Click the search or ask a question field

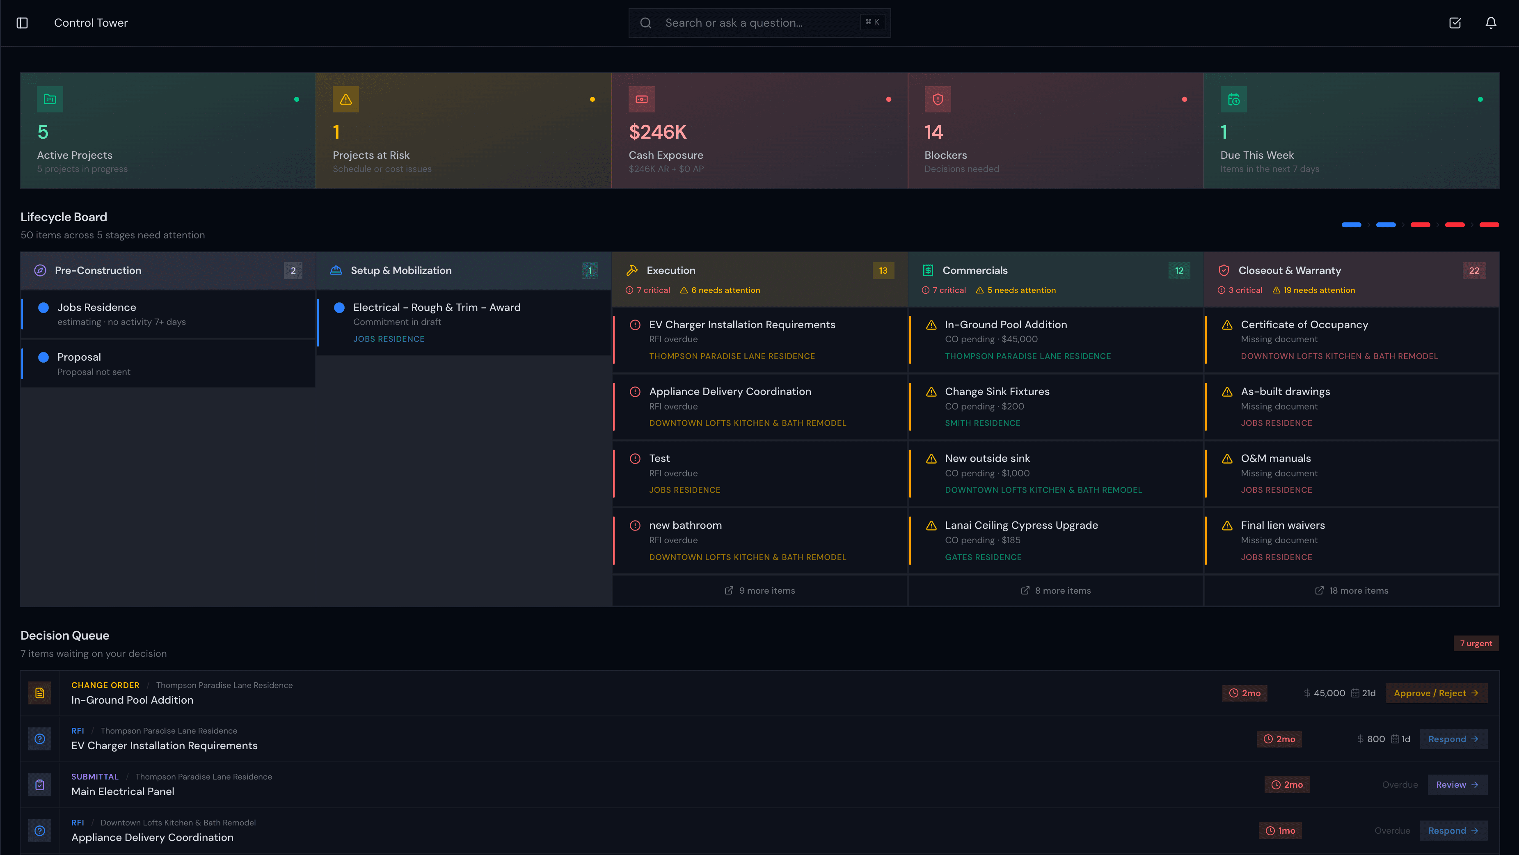(759, 23)
